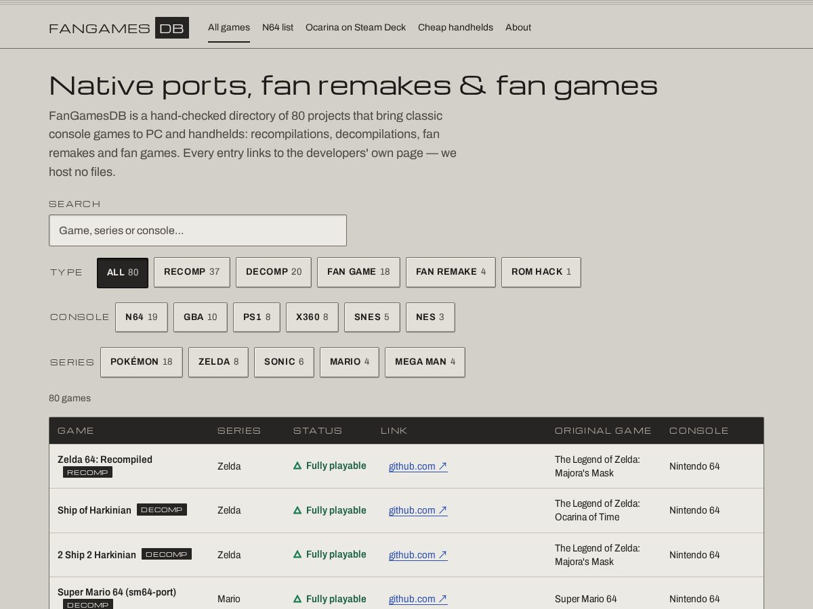This screenshot has height=609, width=813.
Task: Click the status triangle icon for 2 Ship 2 Harkinian
Action: click(297, 554)
